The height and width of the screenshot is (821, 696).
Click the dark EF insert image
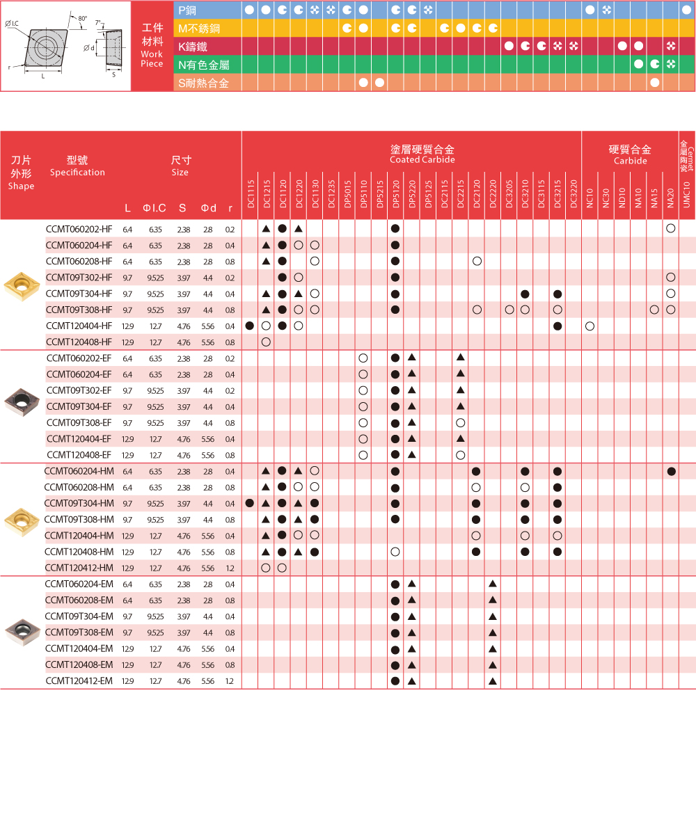pos(22,401)
